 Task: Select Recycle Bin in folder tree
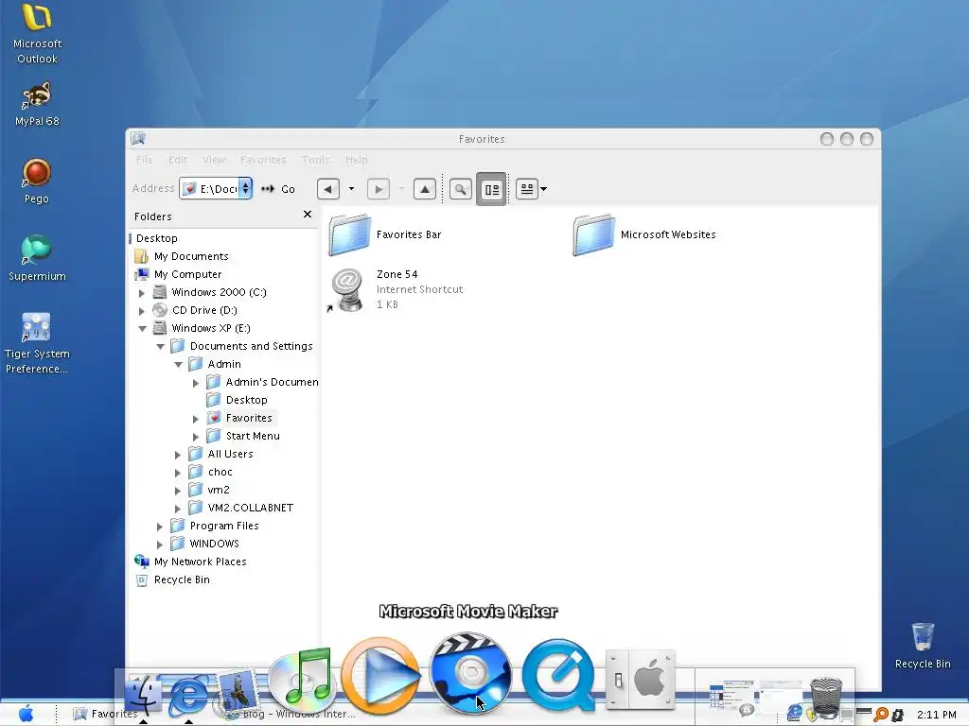point(182,579)
